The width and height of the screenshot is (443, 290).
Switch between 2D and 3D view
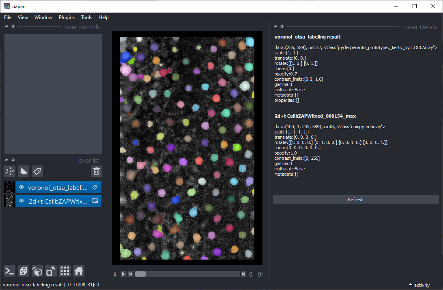point(24,271)
